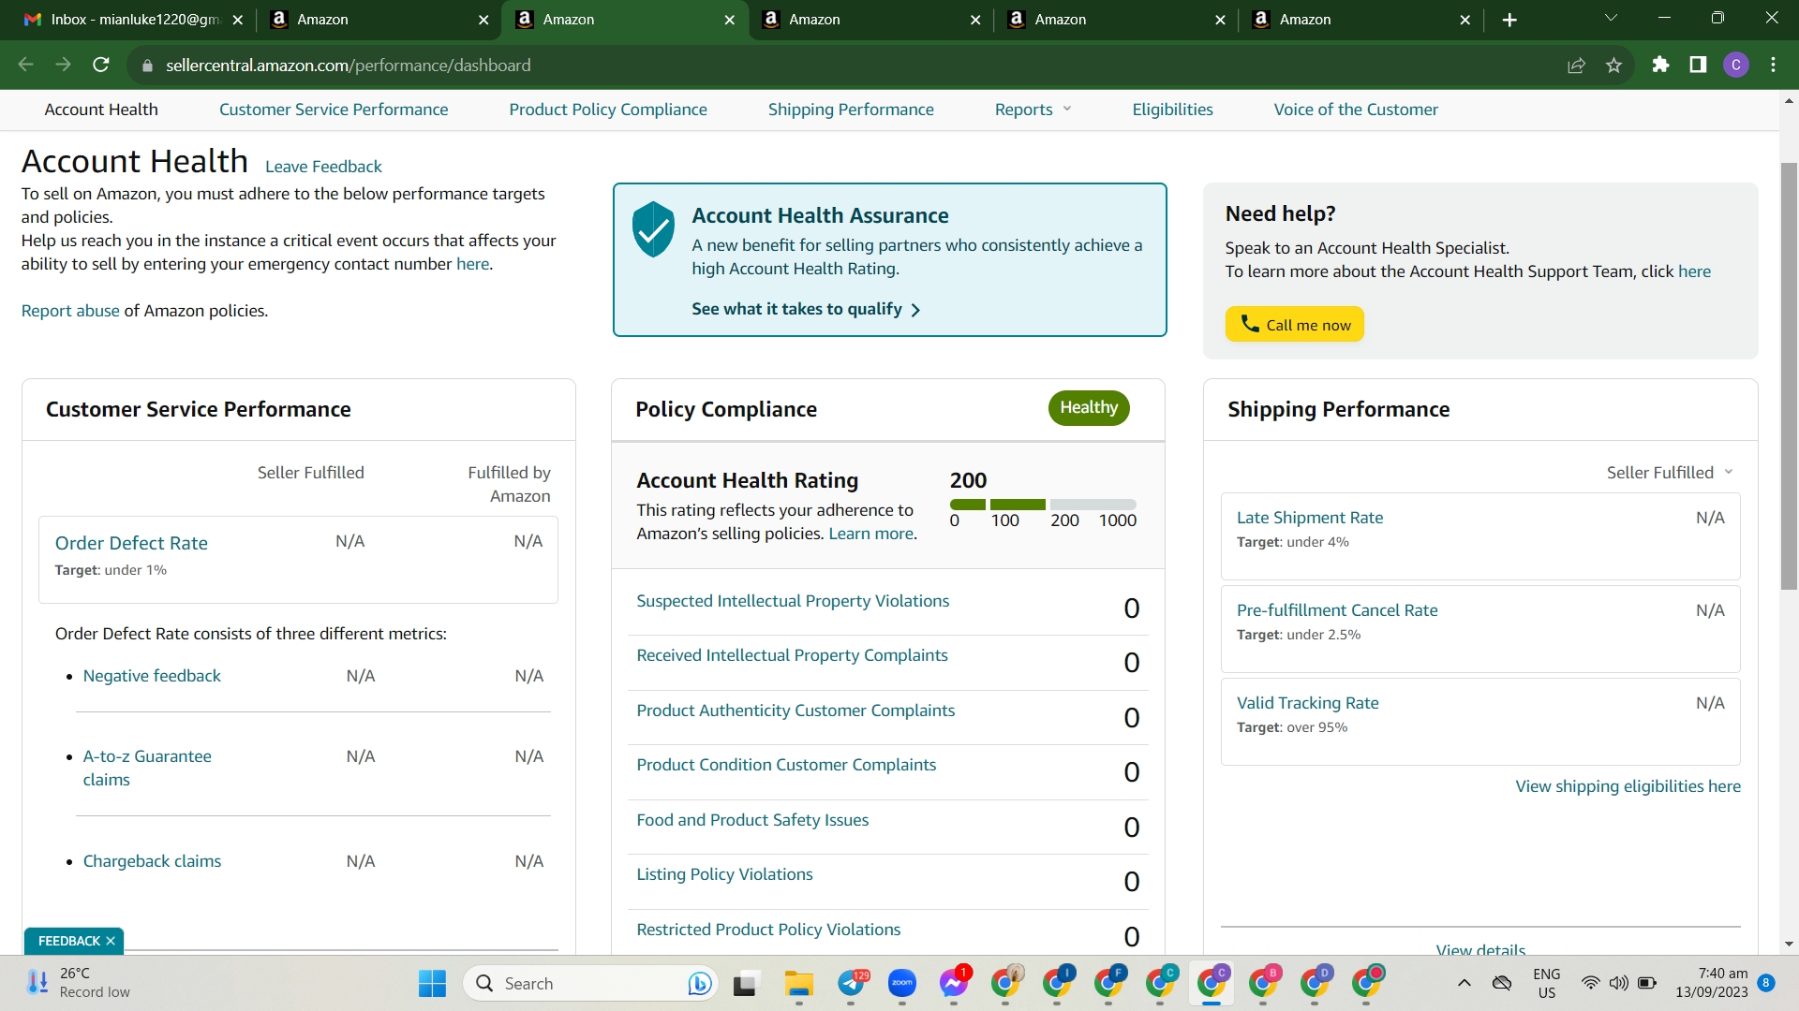This screenshot has width=1799, height=1011.
Task: Open the Shipping Performance nav item
Action: 851,110
